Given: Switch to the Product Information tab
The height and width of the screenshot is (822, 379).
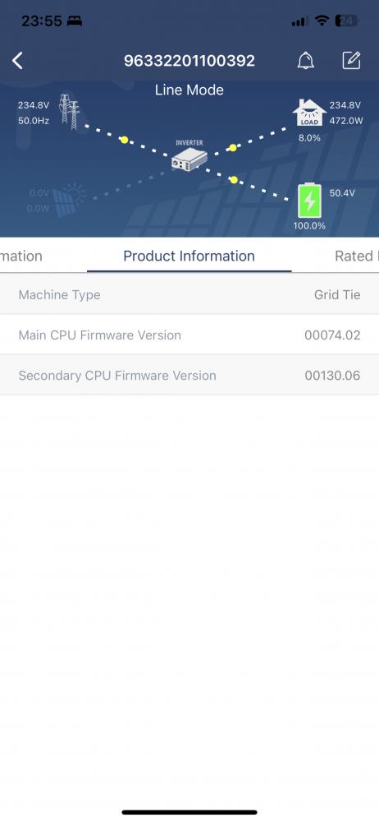Looking at the screenshot, I should 189,256.
